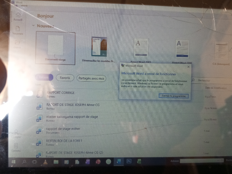Open the taskbar Adresse dropdown arrow
The width and height of the screenshot is (232, 174).
(x=218, y=161)
